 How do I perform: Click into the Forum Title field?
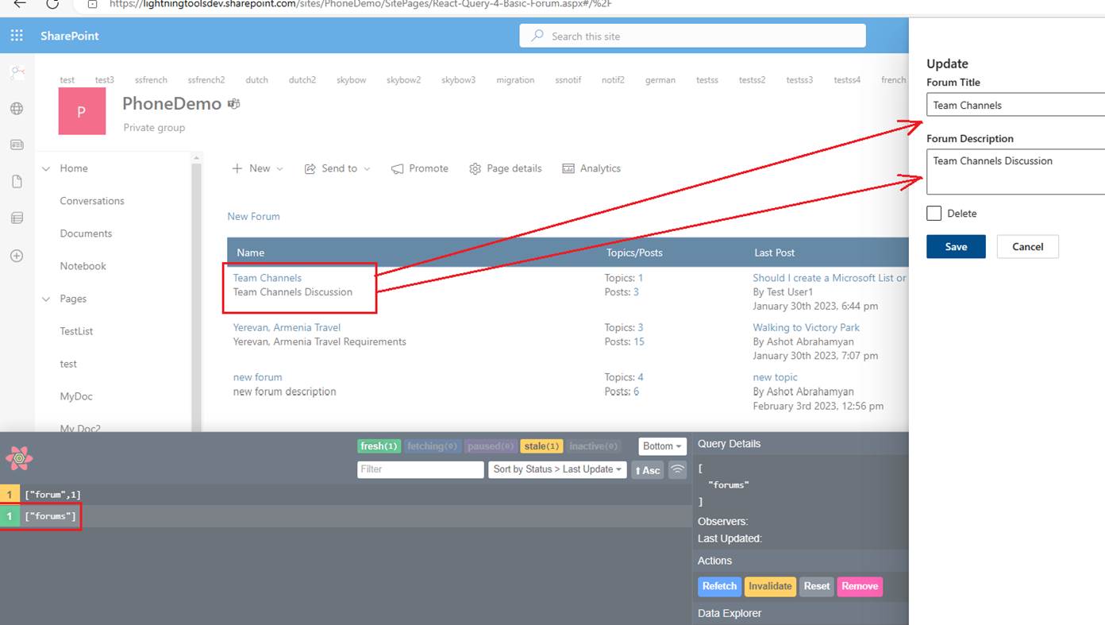tap(1015, 105)
